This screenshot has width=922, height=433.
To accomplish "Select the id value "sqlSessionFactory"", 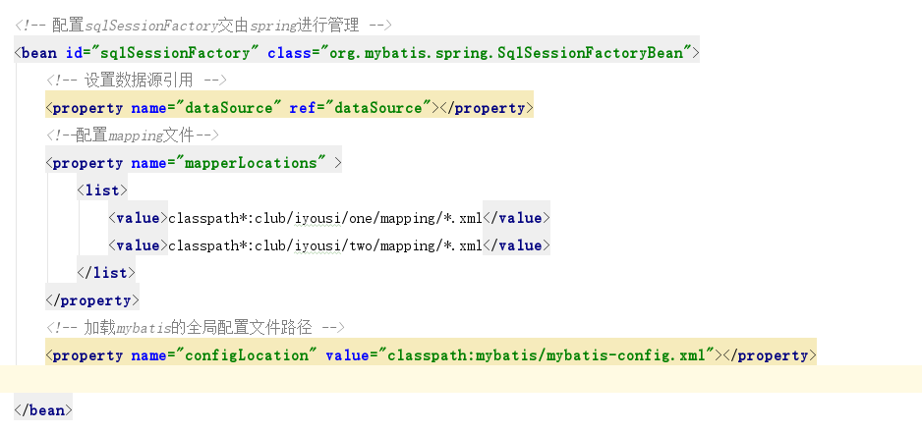I will (176, 53).
